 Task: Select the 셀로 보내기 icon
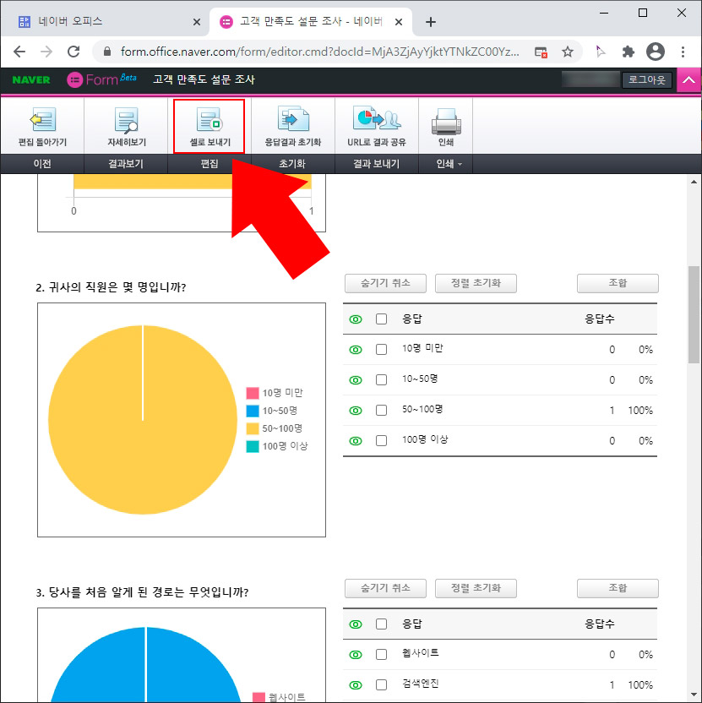(208, 125)
